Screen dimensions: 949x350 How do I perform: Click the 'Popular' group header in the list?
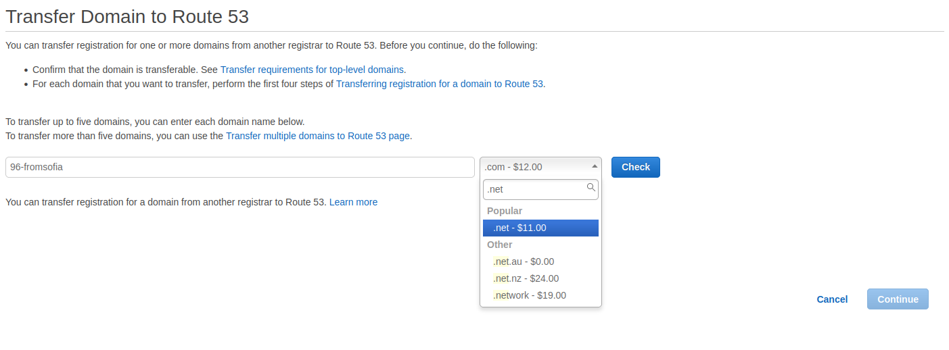click(505, 211)
